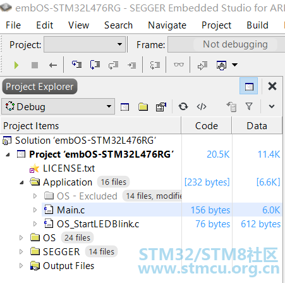Click Main.c code size 156 bytes

210,210
